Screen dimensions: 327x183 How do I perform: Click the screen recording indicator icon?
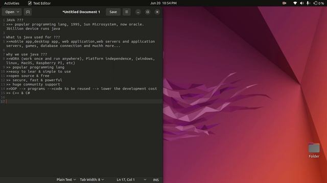(284, 3)
